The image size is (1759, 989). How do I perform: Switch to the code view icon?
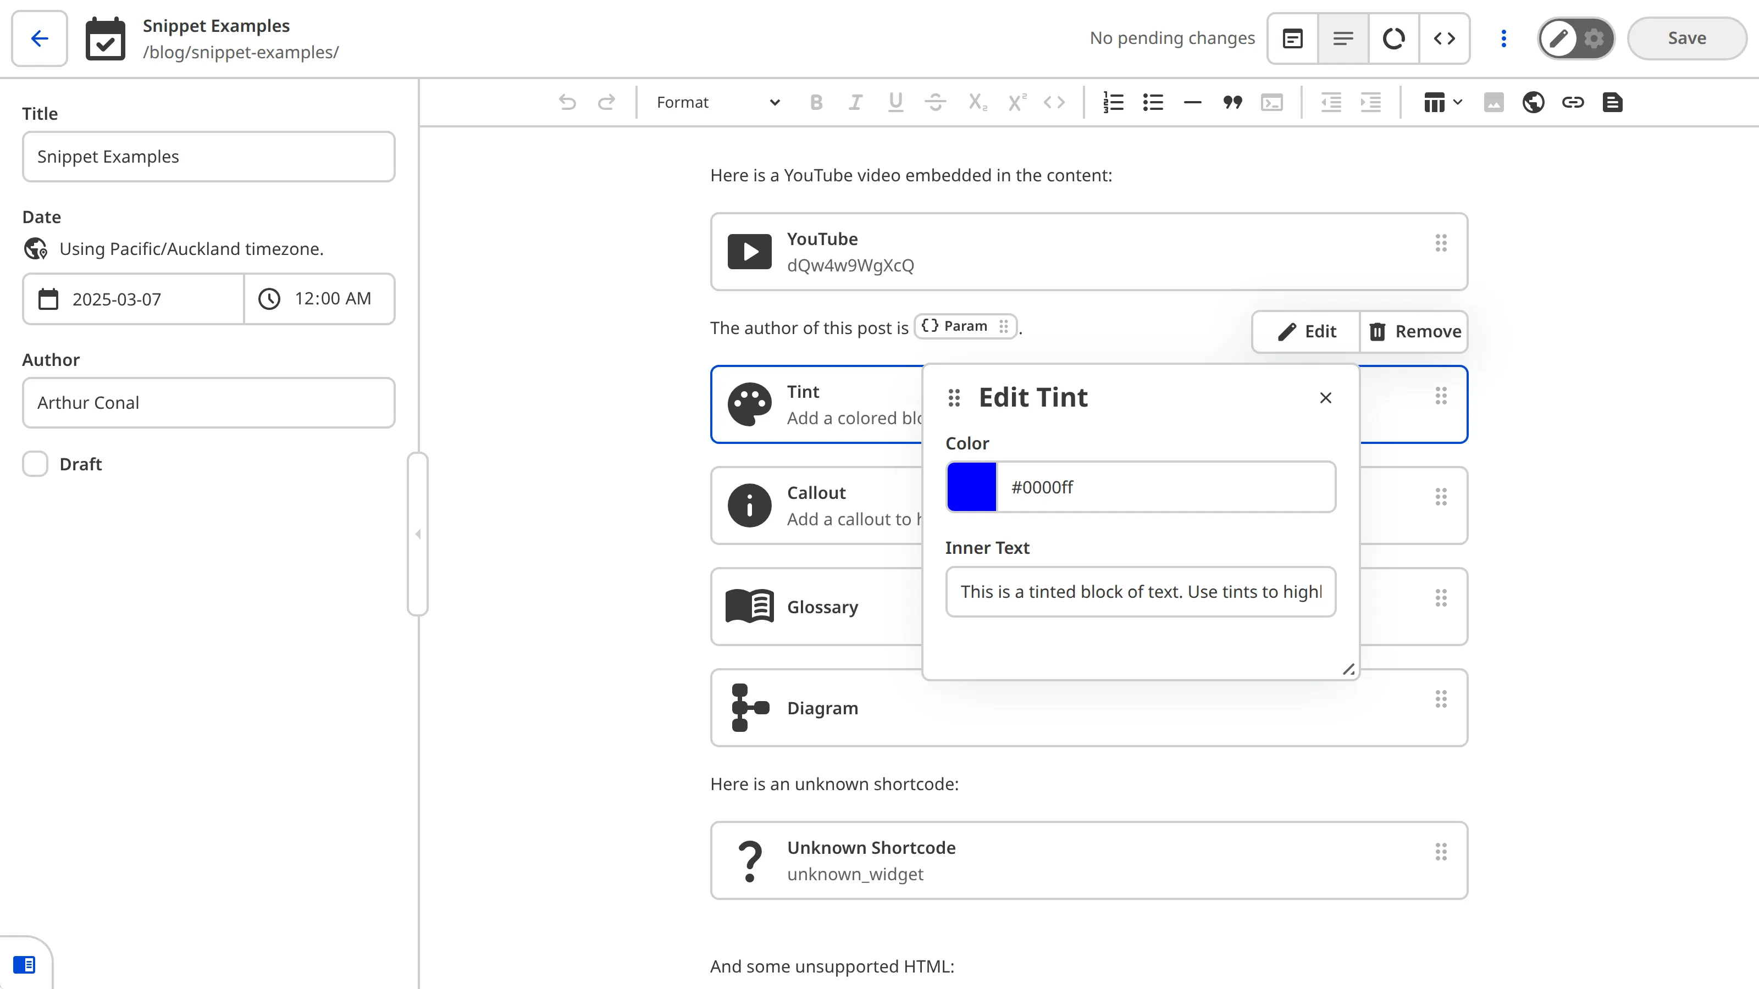[1445, 38]
